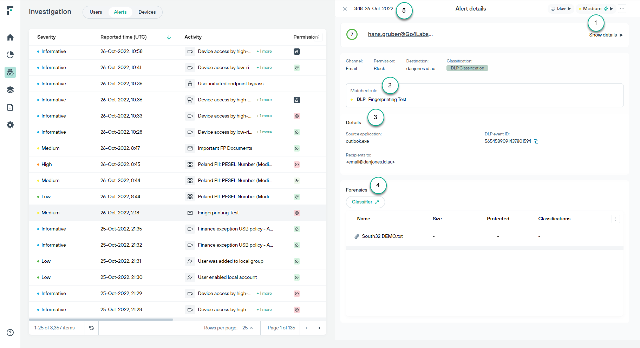Select the Low Poland PII alert at 8:44

pyautogui.click(x=177, y=197)
